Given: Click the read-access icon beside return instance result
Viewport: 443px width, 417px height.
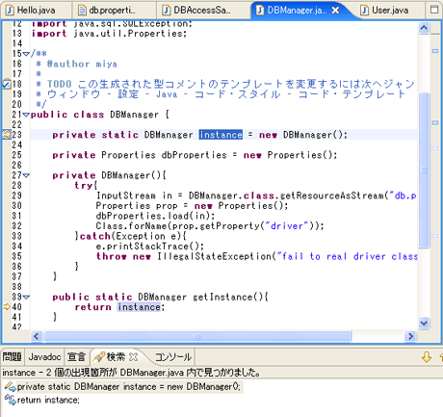Looking at the screenshot, I should (x=11, y=400).
